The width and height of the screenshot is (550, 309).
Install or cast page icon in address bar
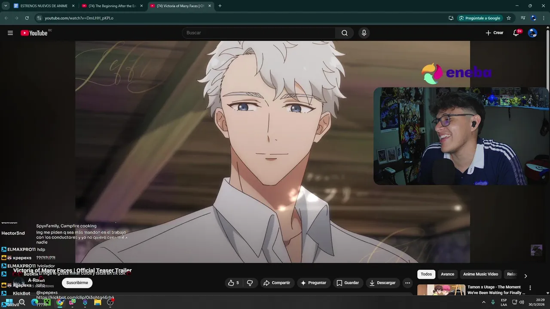(x=451, y=18)
